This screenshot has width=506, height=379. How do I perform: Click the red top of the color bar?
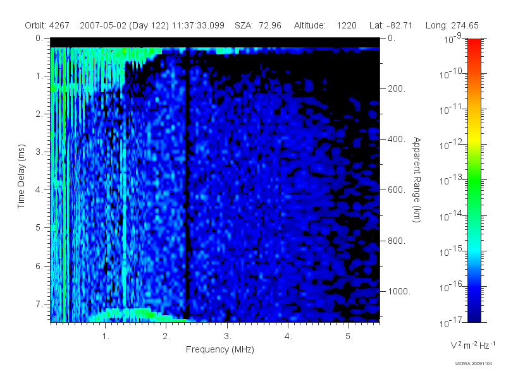click(474, 44)
